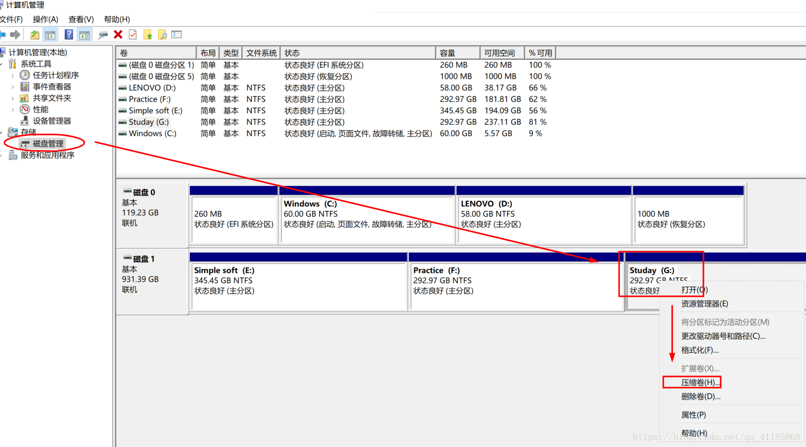806x447 pixels.
Task: Select 服务和应用程序 in the tree
Action: click(x=48, y=155)
